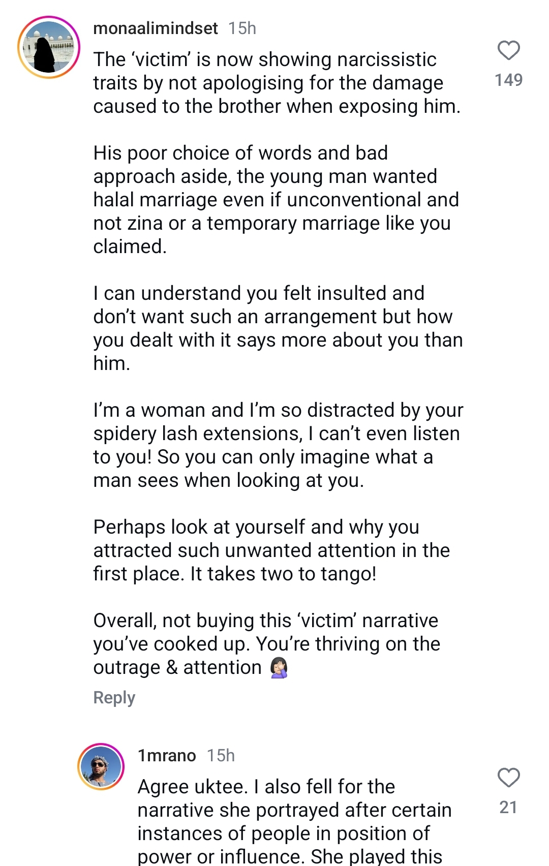Like monaalimindset's comment with the heart icon

(508, 50)
